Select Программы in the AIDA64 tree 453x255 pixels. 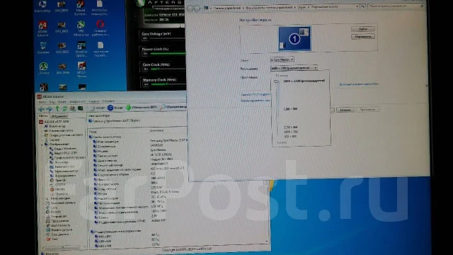pyautogui.click(x=58, y=221)
